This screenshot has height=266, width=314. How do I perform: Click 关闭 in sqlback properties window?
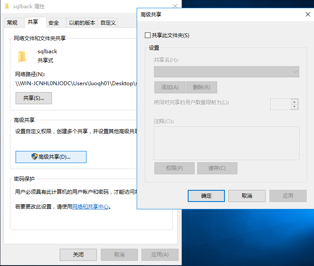pyautogui.click(x=78, y=255)
